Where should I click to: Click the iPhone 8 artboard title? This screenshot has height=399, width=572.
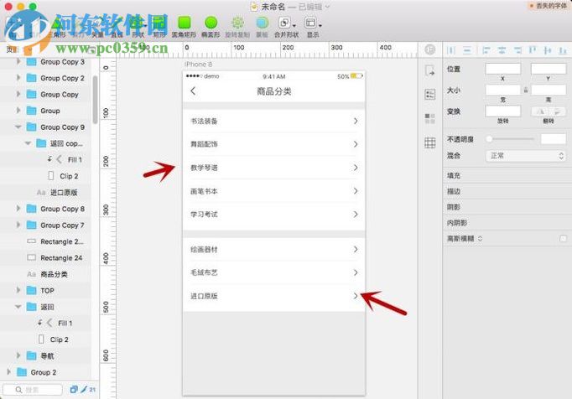coord(199,65)
